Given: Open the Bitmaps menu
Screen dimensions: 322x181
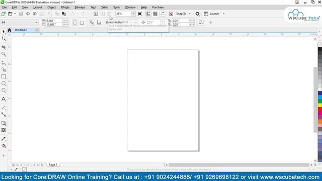Looking at the screenshot, I should (79, 7).
